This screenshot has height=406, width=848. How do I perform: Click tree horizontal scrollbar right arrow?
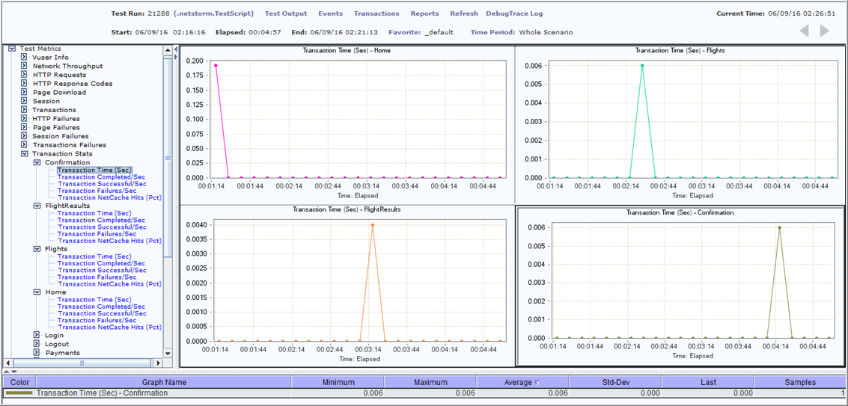coord(159,362)
